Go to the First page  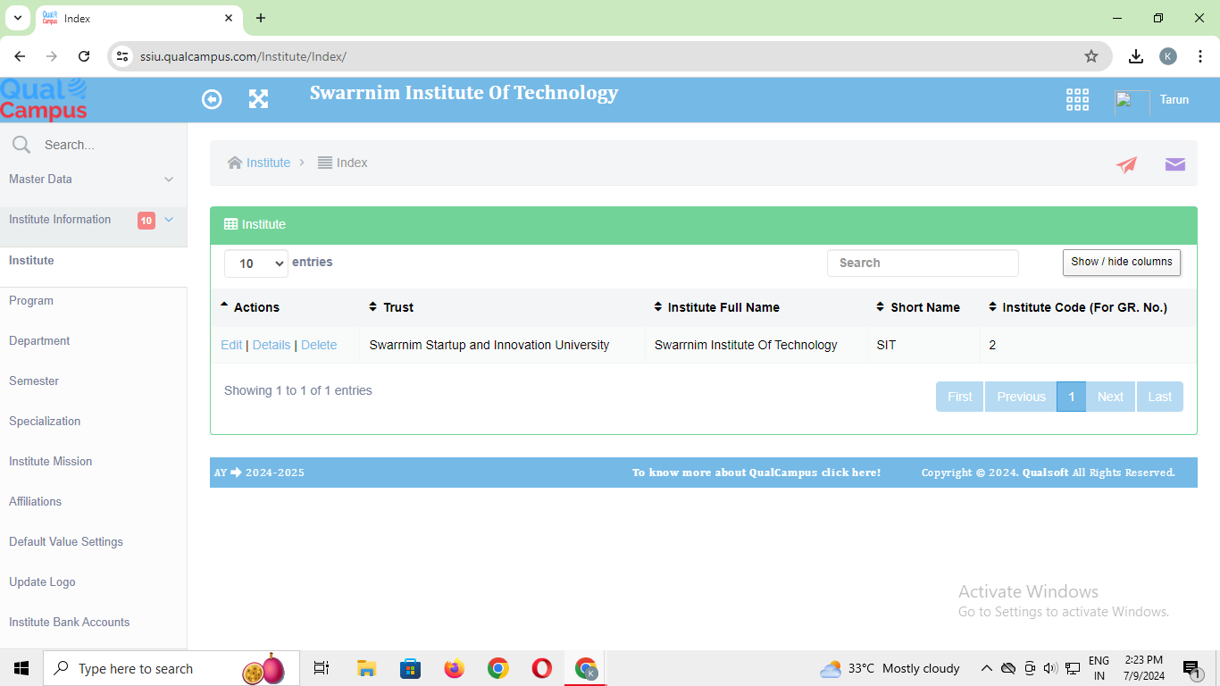coord(960,397)
